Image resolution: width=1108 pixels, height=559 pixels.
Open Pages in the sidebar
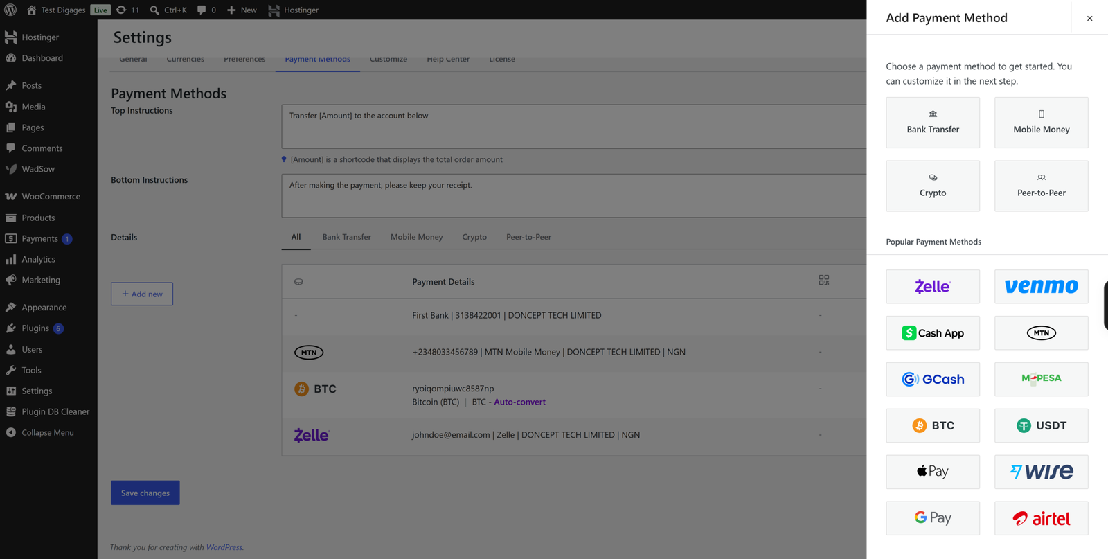coord(48,127)
